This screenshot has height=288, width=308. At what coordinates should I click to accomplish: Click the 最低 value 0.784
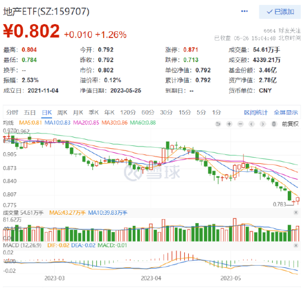29,60
